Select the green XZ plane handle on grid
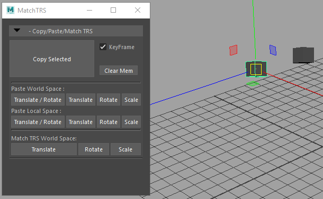Screen dimensions: 323x199 point(253,83)
